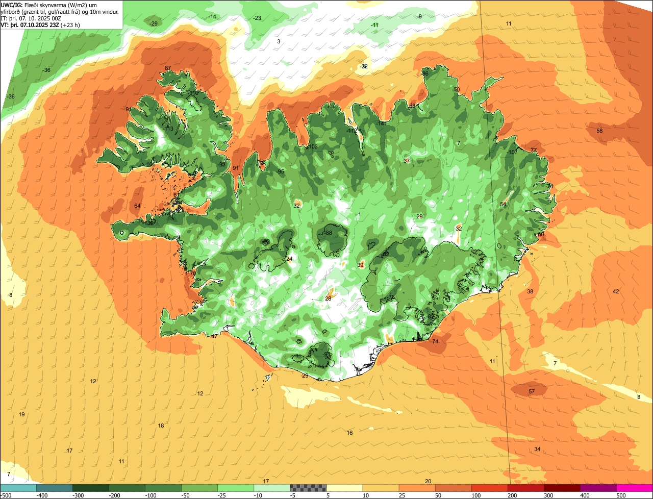Image resolution: width=653 pixels, height=499 pixels.
Task: Click the legend swatch between -400 and -300
Action: point(54,488)
